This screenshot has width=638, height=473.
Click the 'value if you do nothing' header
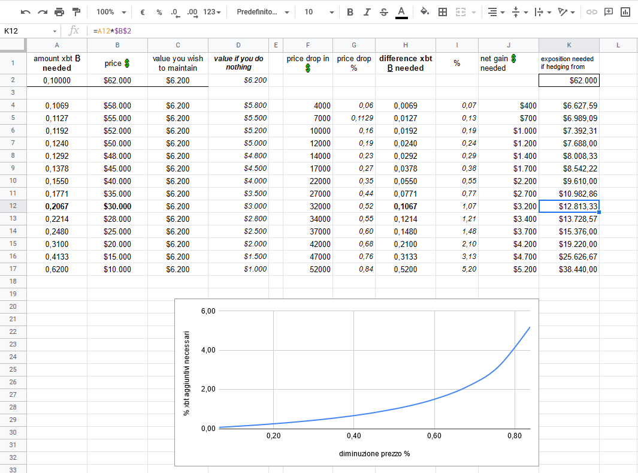pos(238,63)
